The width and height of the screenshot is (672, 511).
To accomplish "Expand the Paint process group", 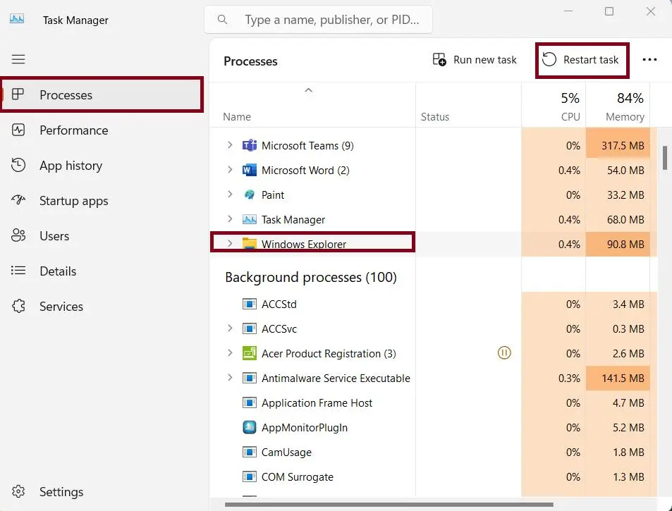I will point(230,195).
